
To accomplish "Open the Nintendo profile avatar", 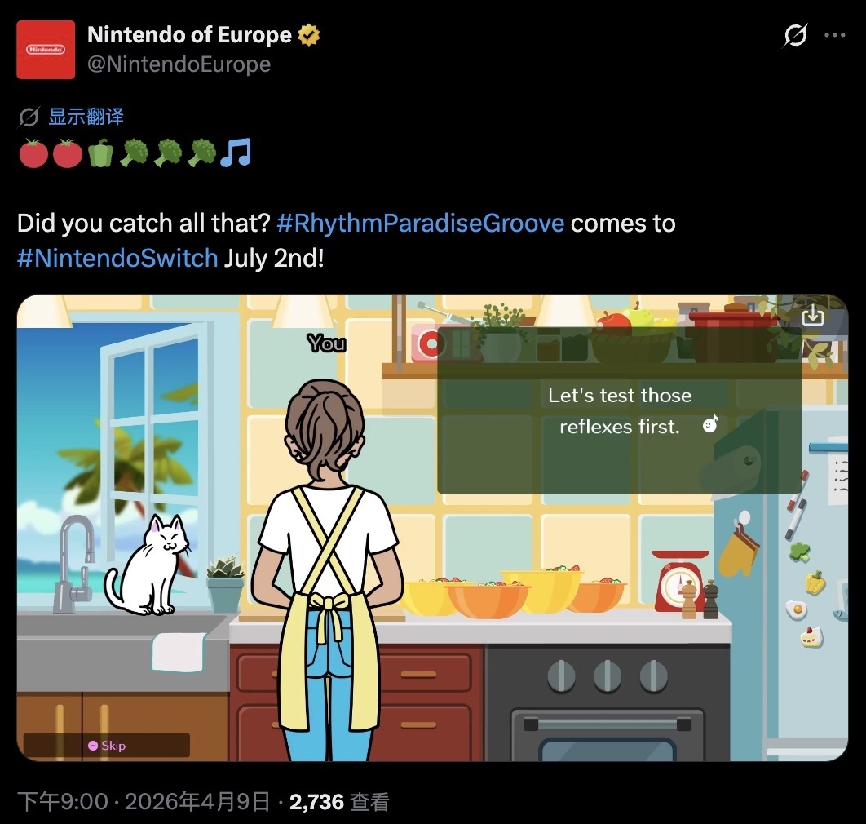I will point(46,50).
